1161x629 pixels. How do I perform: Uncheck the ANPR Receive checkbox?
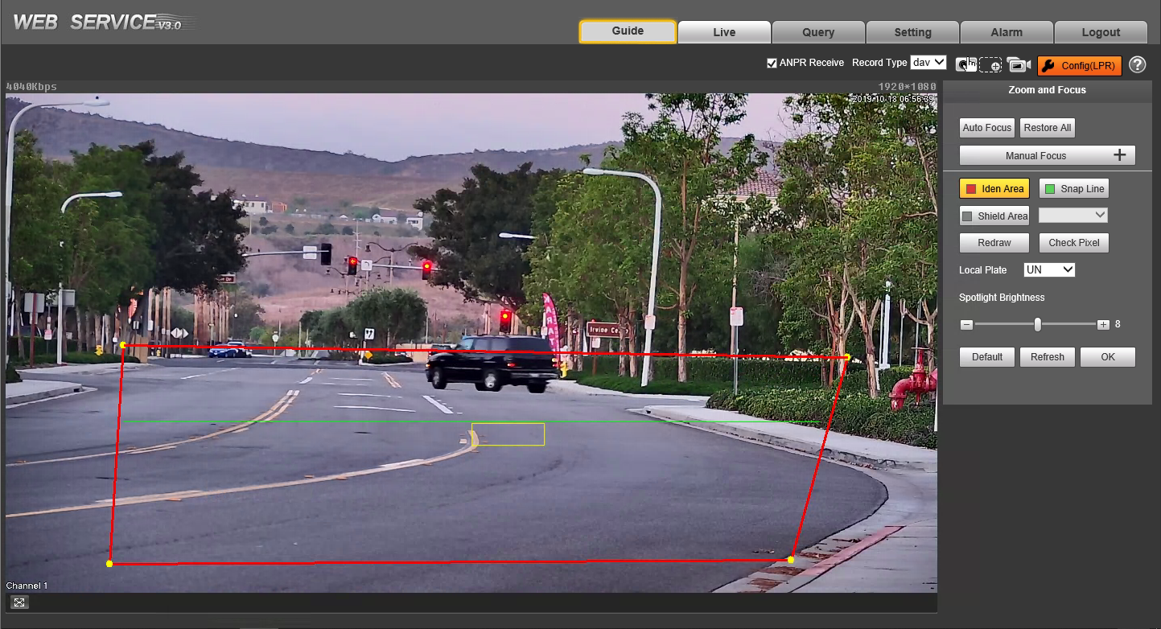click(772, 63)
